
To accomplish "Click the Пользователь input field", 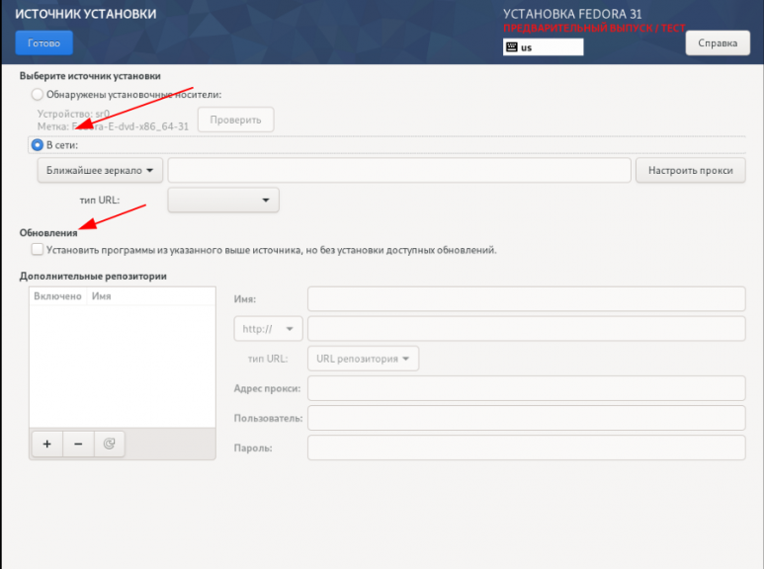I will (526, 418).
